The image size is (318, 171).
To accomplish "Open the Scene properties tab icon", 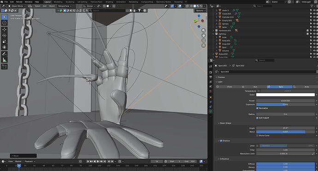I will pyautogui.click(x=211, y=87).
